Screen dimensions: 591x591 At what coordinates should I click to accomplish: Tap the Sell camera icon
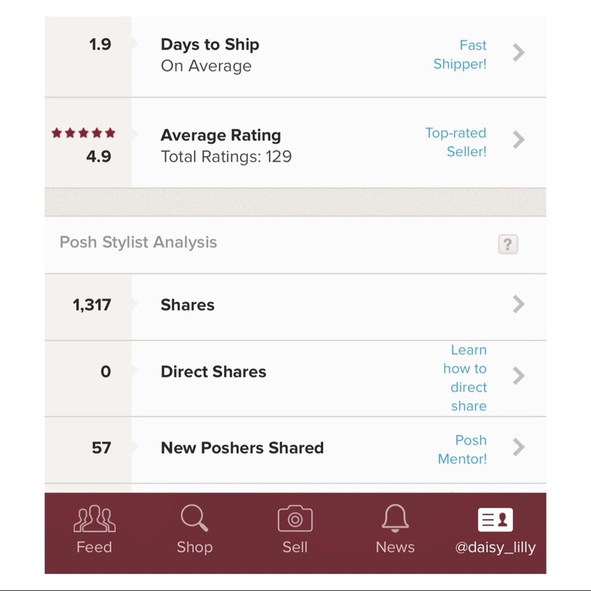click(295, 519)
